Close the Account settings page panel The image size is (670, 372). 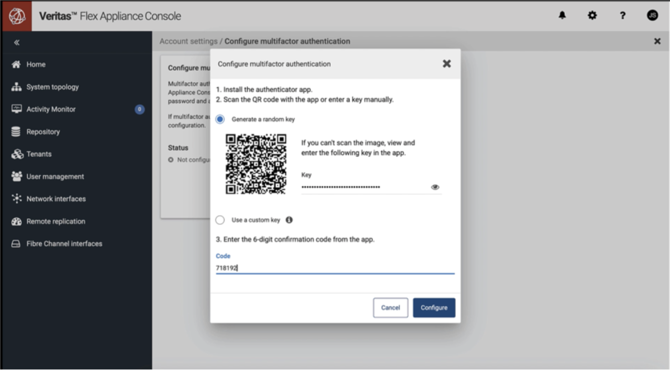click(657, 41)
